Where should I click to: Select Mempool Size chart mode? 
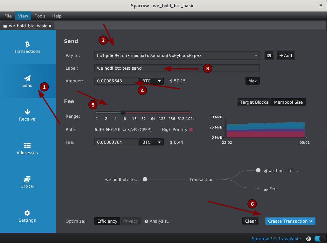click(288, 102)
